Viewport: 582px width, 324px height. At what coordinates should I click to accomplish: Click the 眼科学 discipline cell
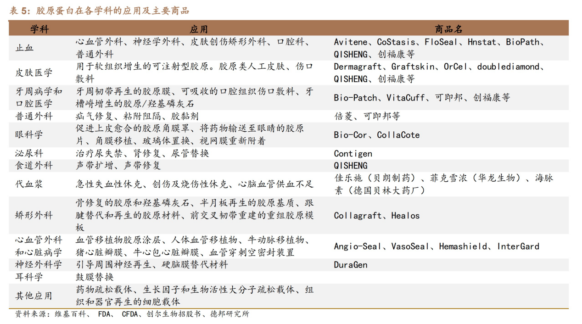tap(29, 134)
